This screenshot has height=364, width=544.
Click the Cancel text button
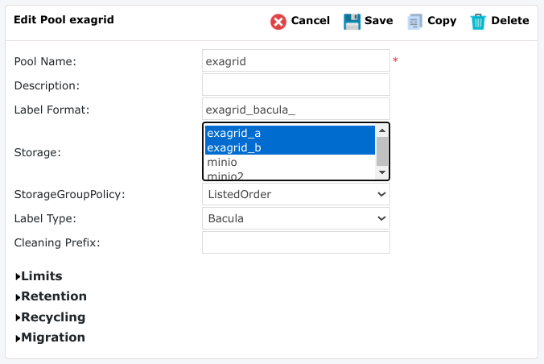pos(310,20)
